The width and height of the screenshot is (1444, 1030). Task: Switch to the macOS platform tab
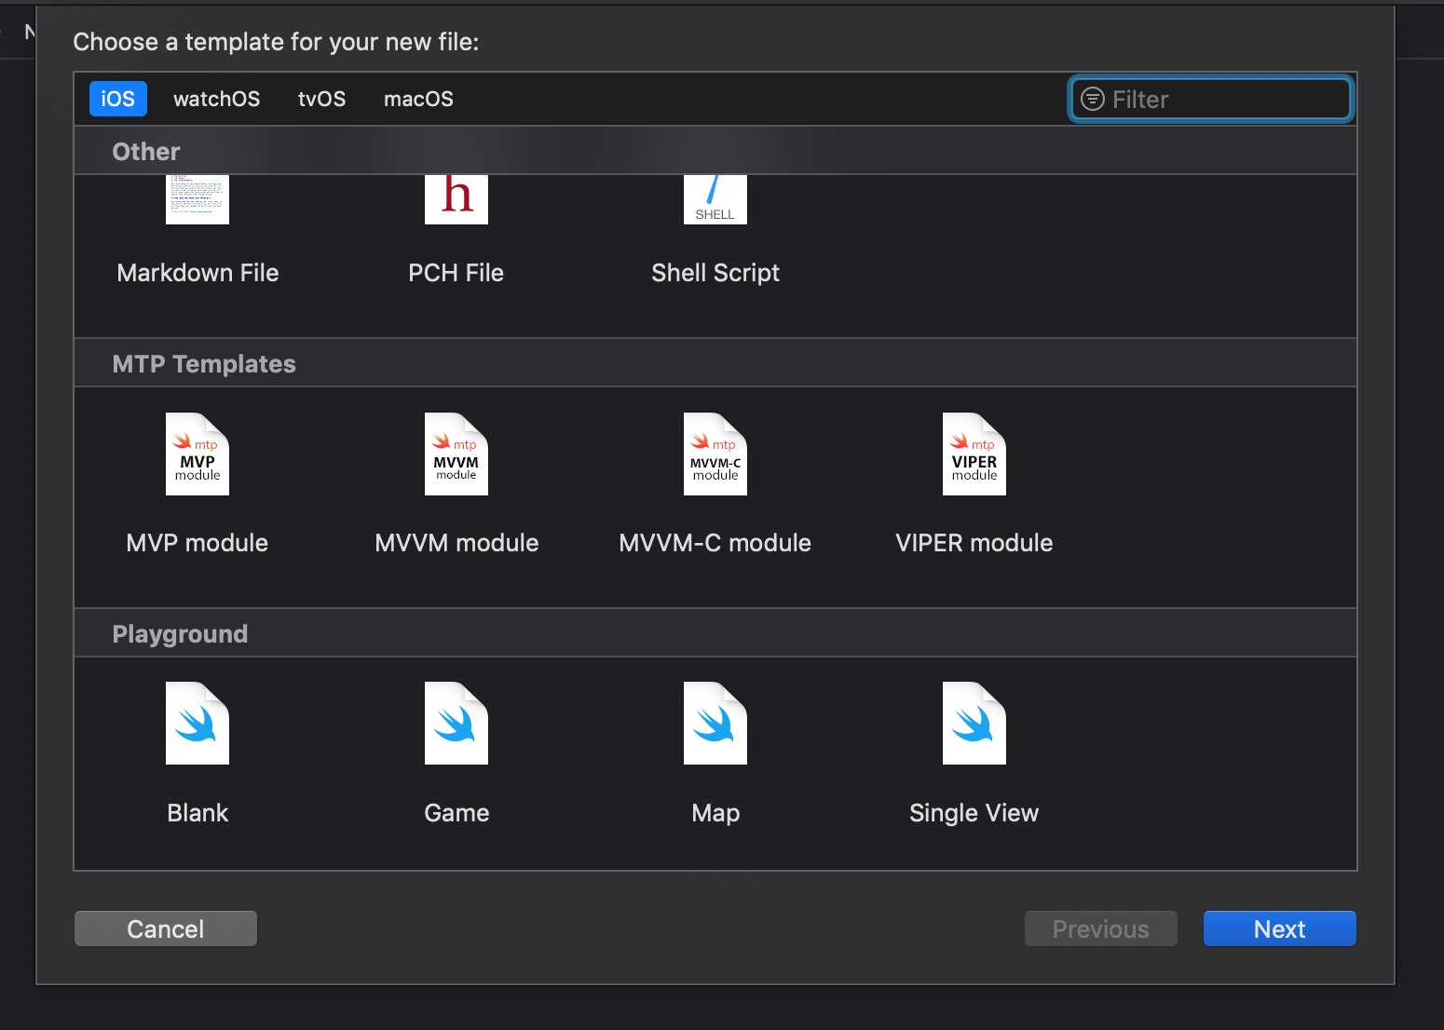(x=419, y=99)
